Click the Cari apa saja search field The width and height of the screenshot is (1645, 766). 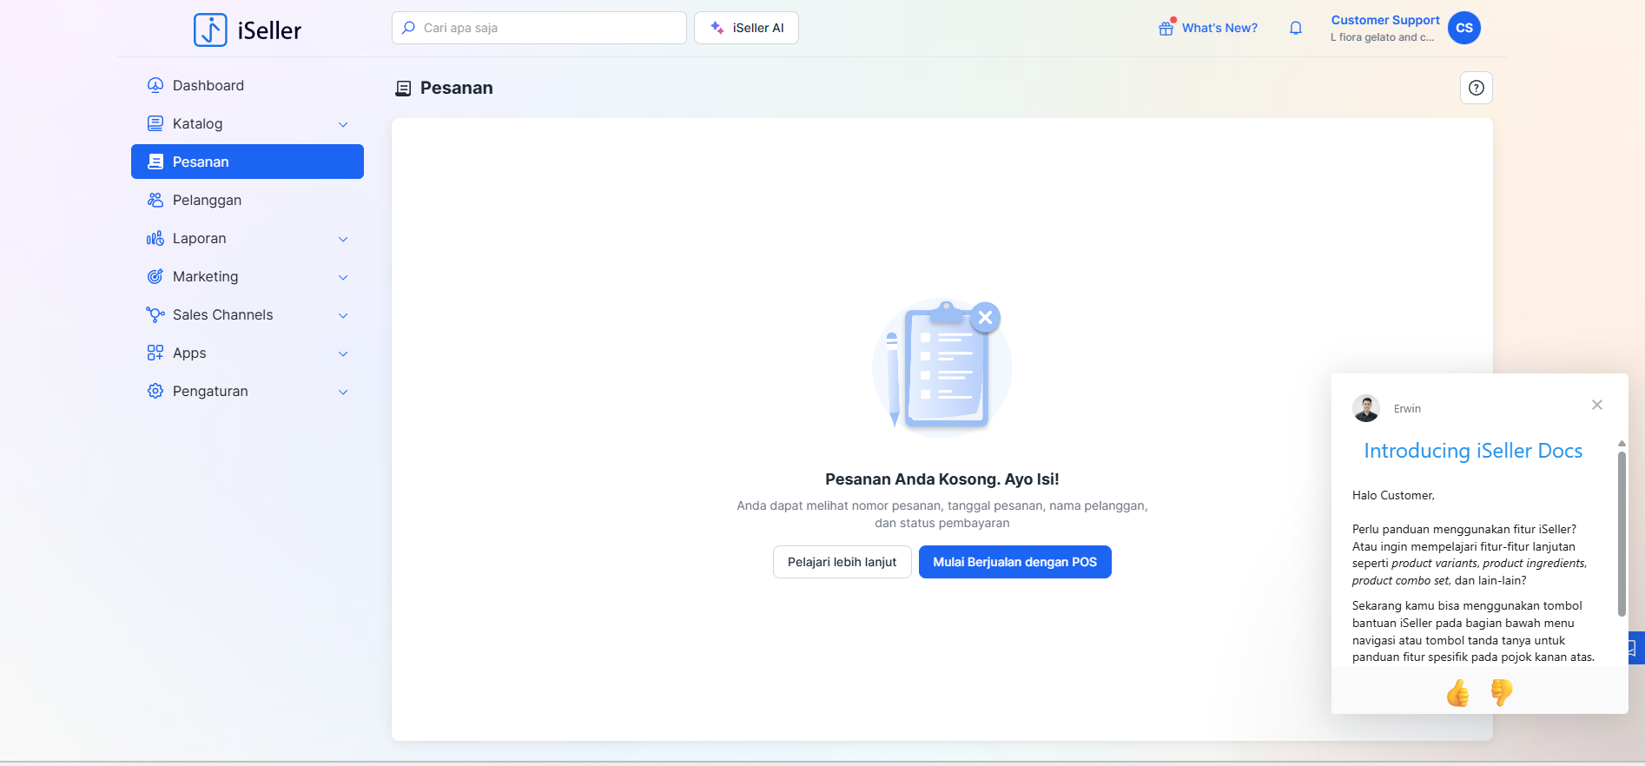click(x=547, y=28)
